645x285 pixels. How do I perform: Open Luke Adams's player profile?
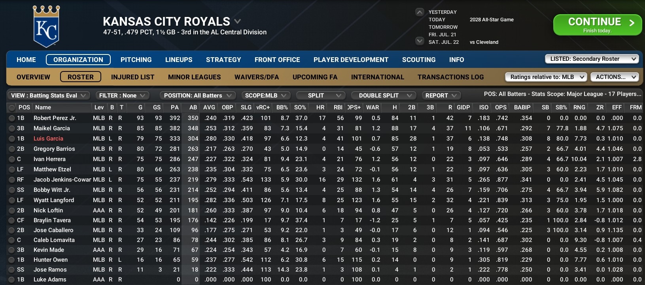pyautogui.click(x=50, y=279)
